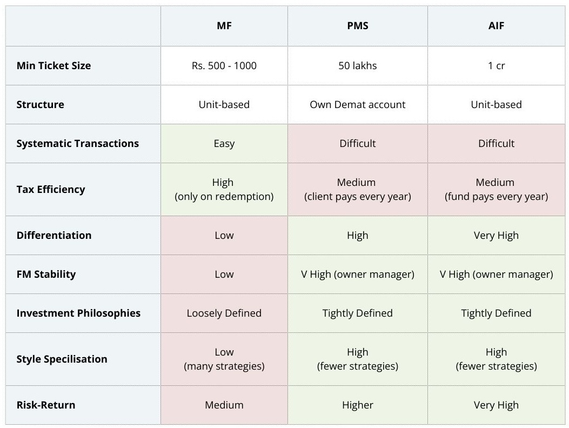Select the Easy cell under MF
The image size is (569, 428).
coord(224,143)
